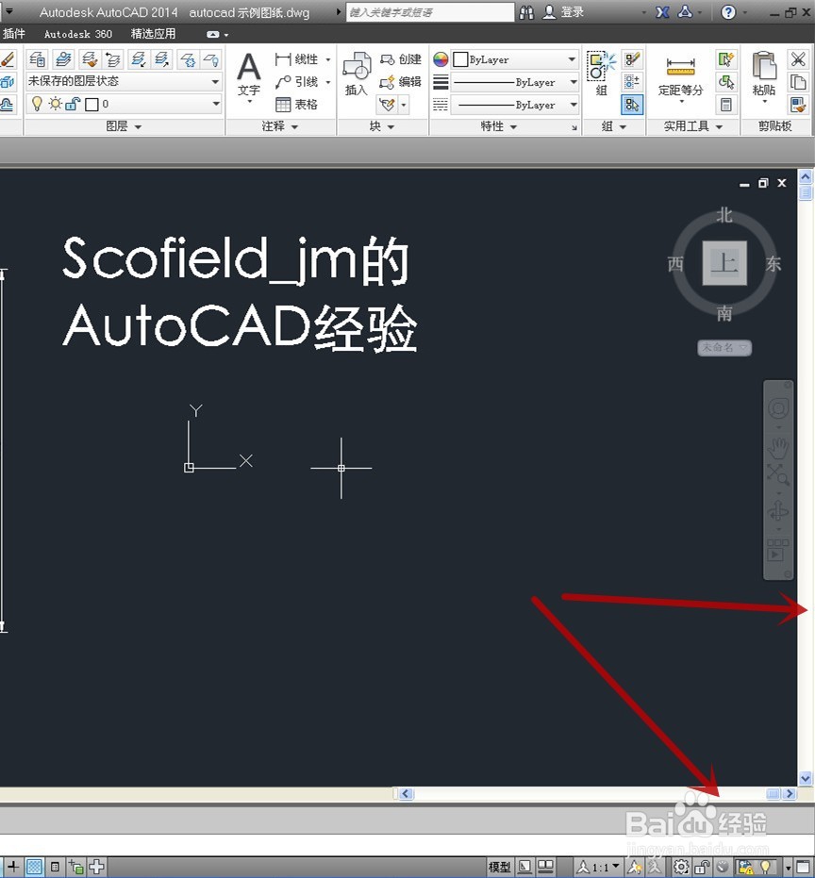Click the Freeze layer snowflake icon
The image size is (815, 878).
coord(188,58)
